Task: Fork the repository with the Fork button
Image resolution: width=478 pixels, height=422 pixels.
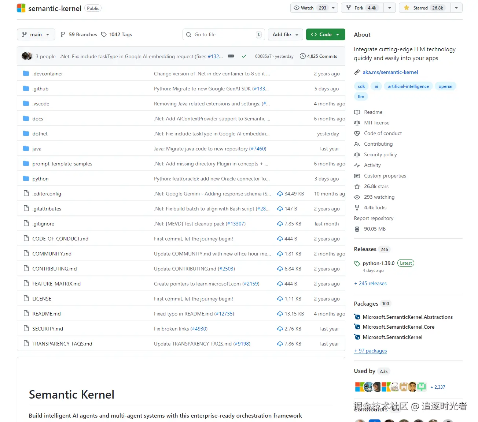Action: tap(363, 8)
